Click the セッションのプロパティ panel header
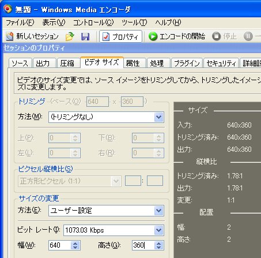 coord(132,48)
